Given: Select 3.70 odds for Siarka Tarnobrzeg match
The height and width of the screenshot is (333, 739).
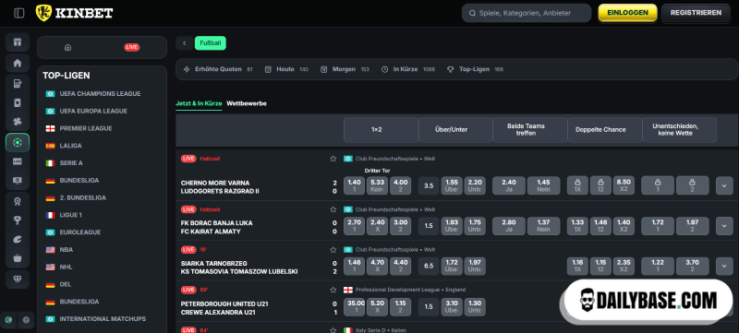Looking at the screenshot, I should (x=692, y=267).
